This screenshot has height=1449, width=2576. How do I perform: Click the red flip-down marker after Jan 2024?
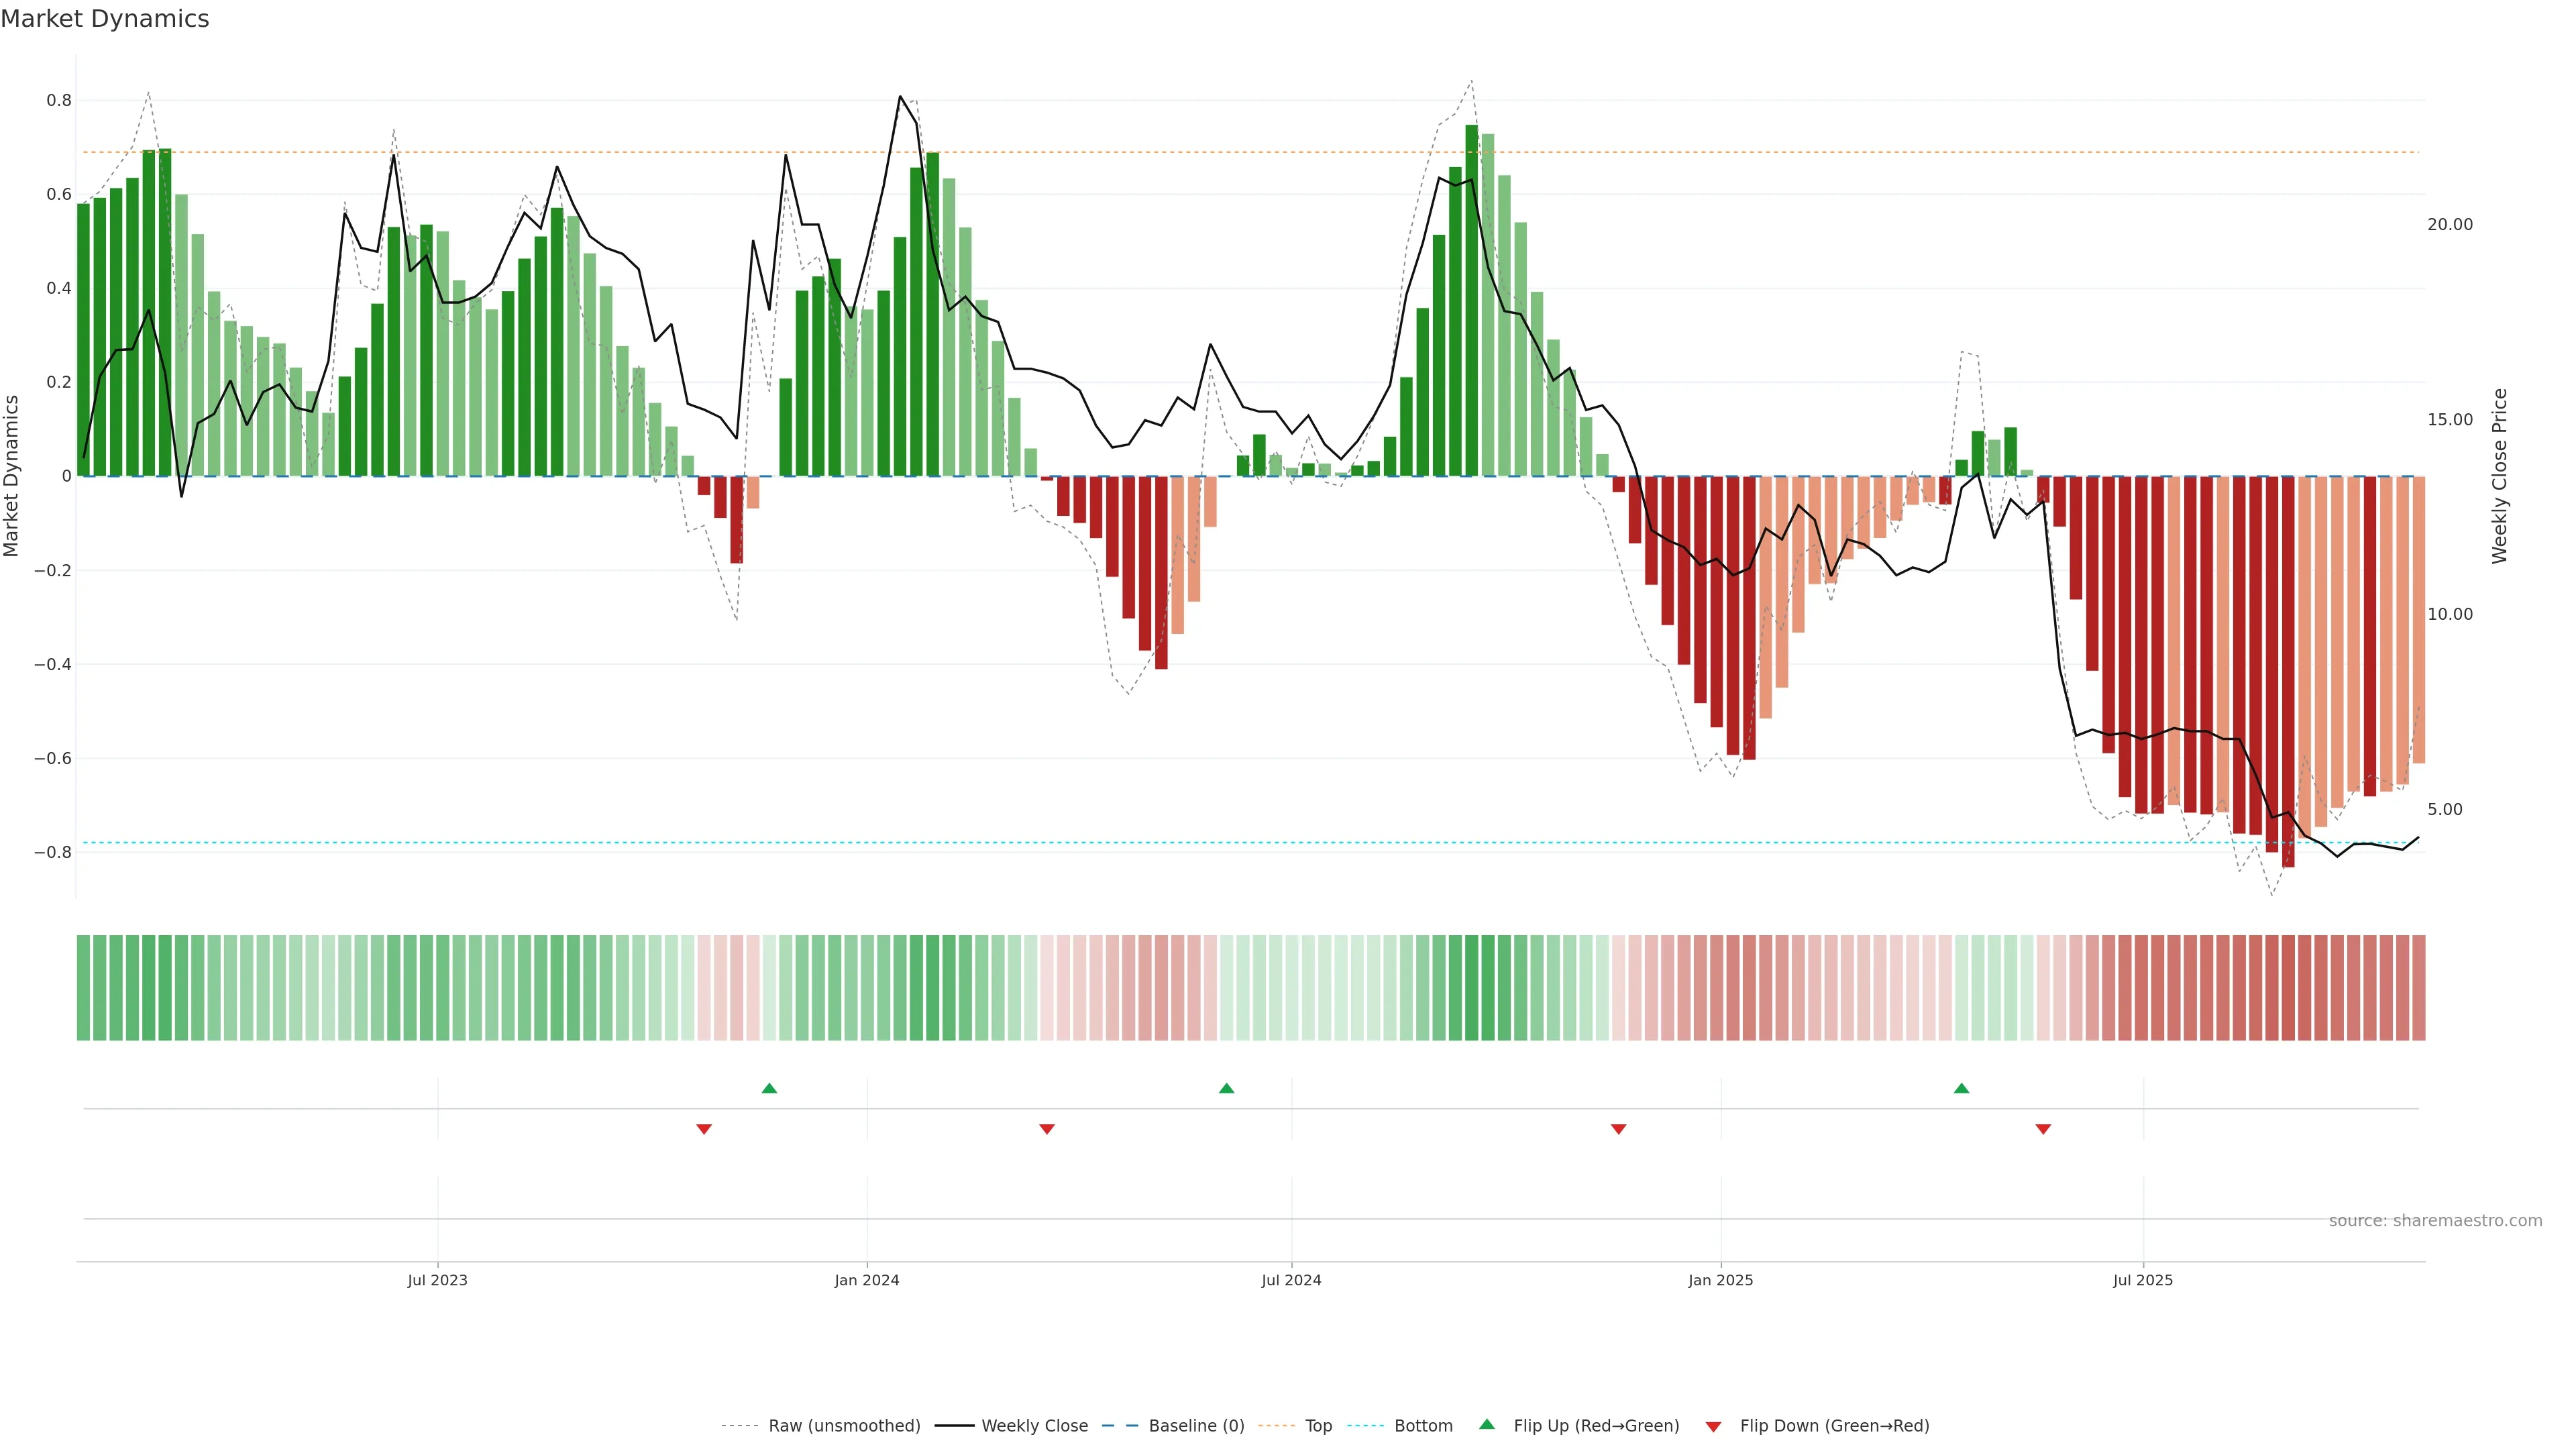tap(1047, 1129)
